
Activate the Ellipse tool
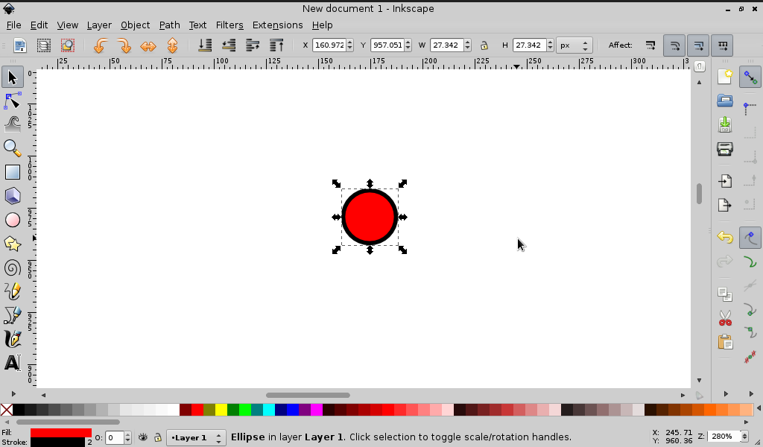click(x=12, y=220)
